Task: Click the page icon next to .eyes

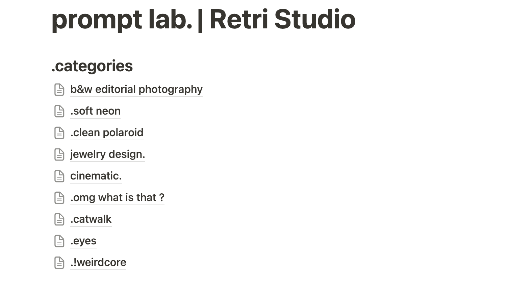Action: point(59,241)
